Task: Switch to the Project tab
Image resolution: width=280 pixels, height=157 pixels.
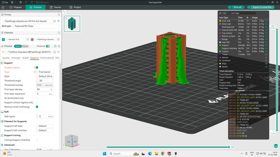Action: [x=75, y=7]
